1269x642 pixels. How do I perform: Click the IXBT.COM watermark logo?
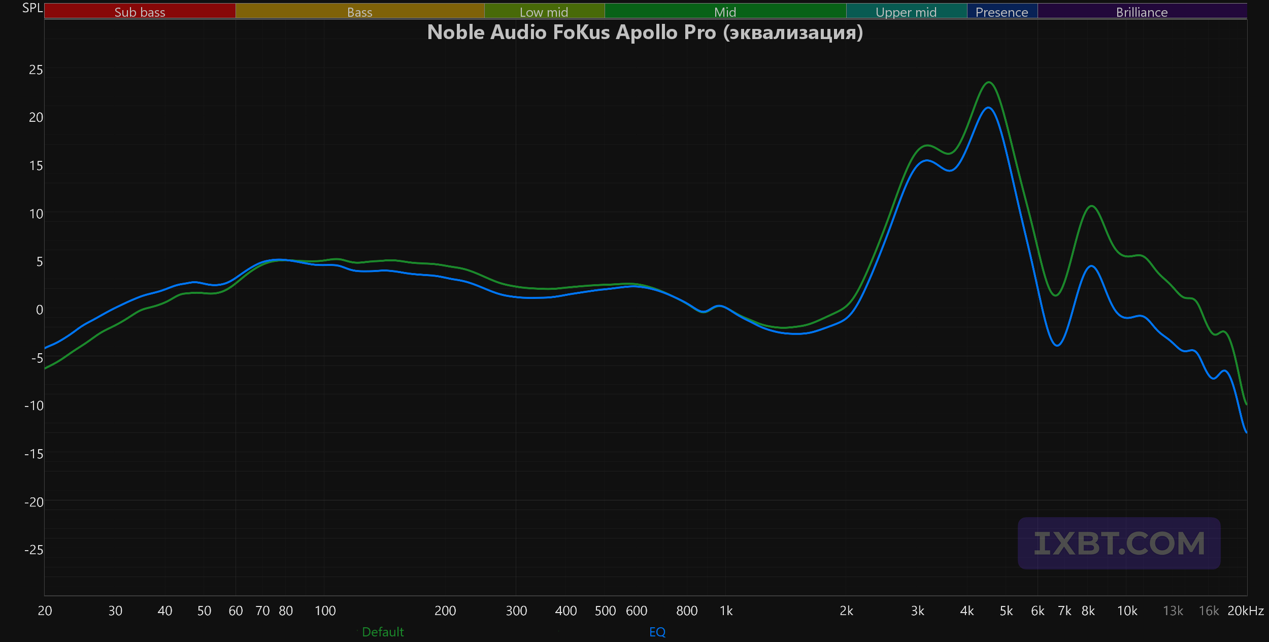point(1119,543)
